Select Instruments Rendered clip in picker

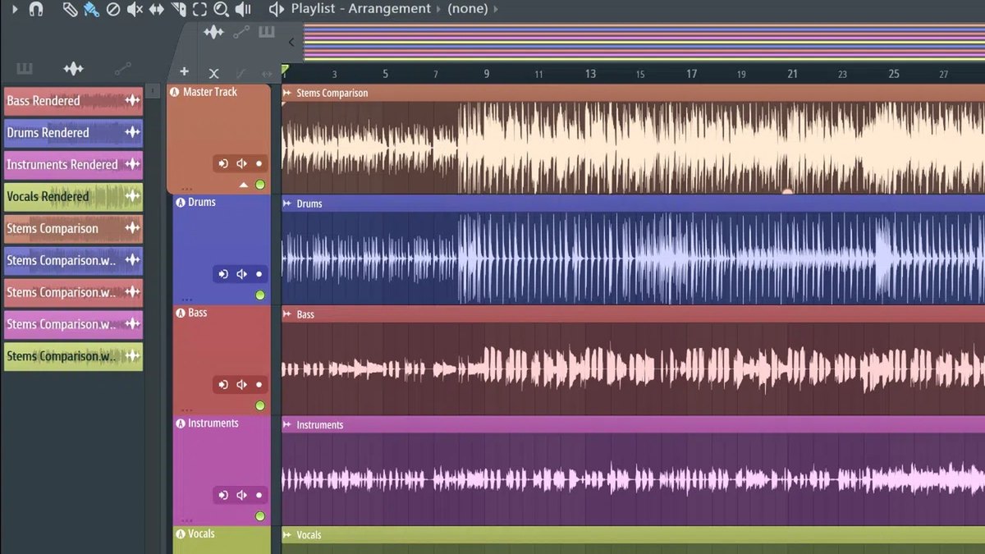73,165
